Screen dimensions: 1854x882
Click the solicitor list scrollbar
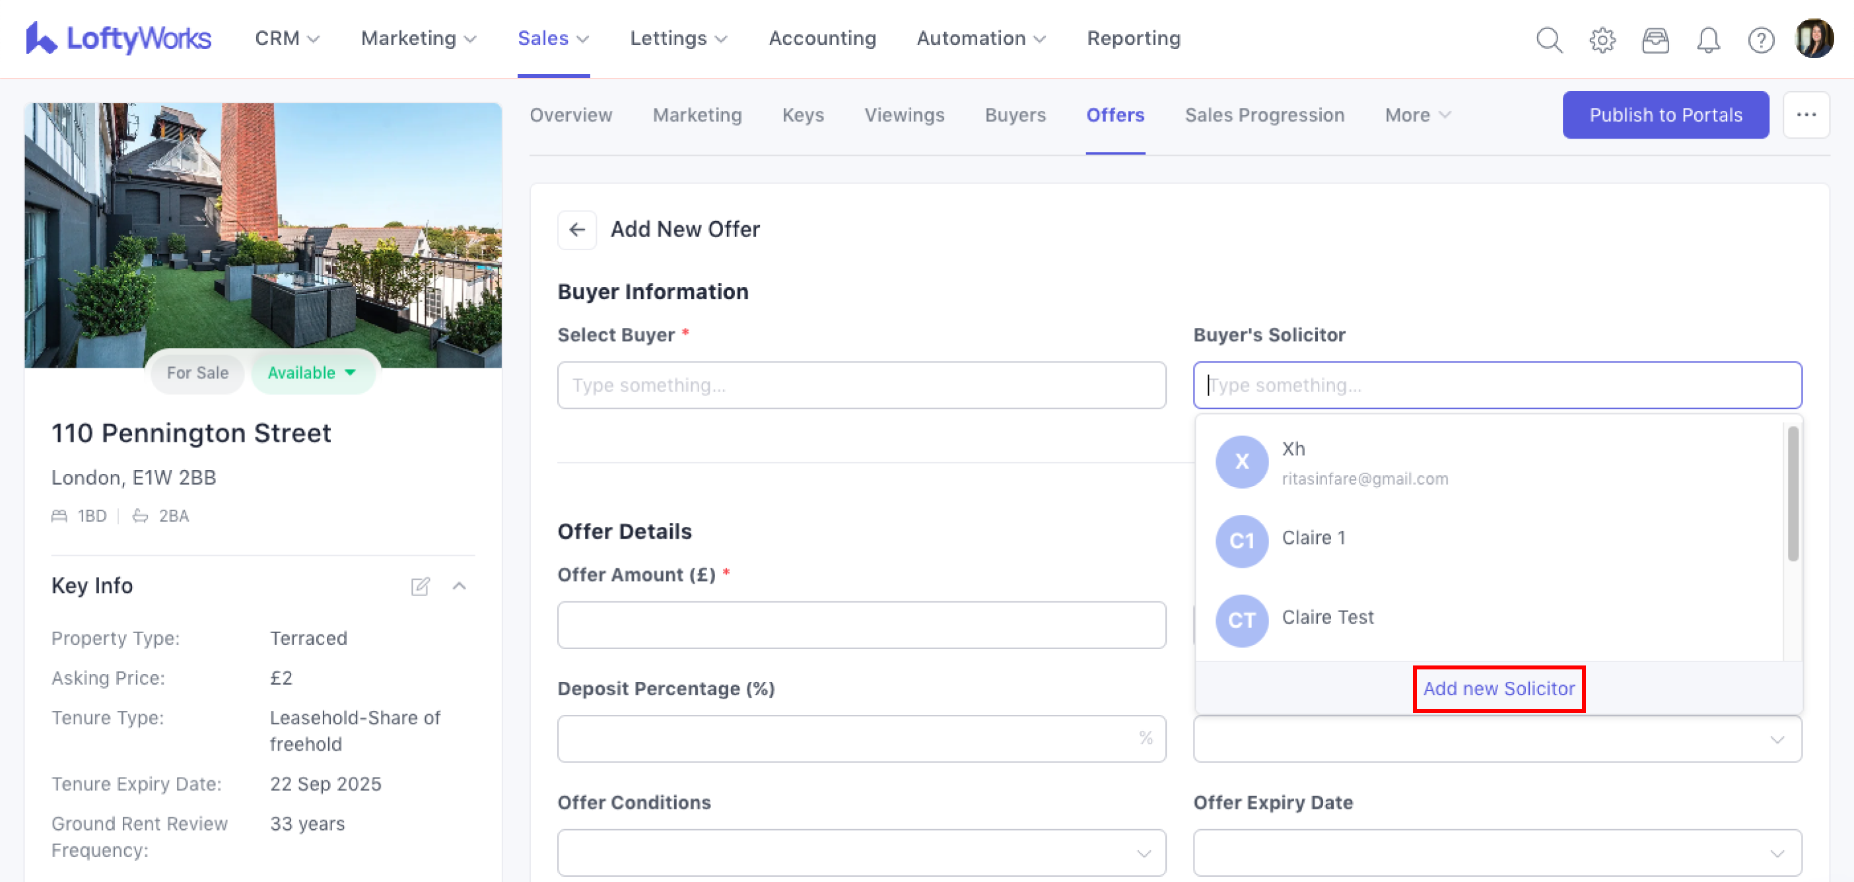point(1792,494)
